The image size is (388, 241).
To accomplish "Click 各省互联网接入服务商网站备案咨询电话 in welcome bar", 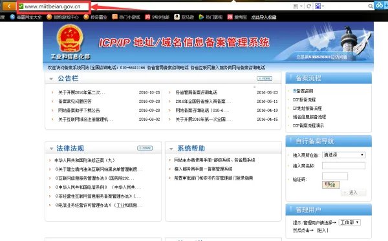I will click(228, 67).
